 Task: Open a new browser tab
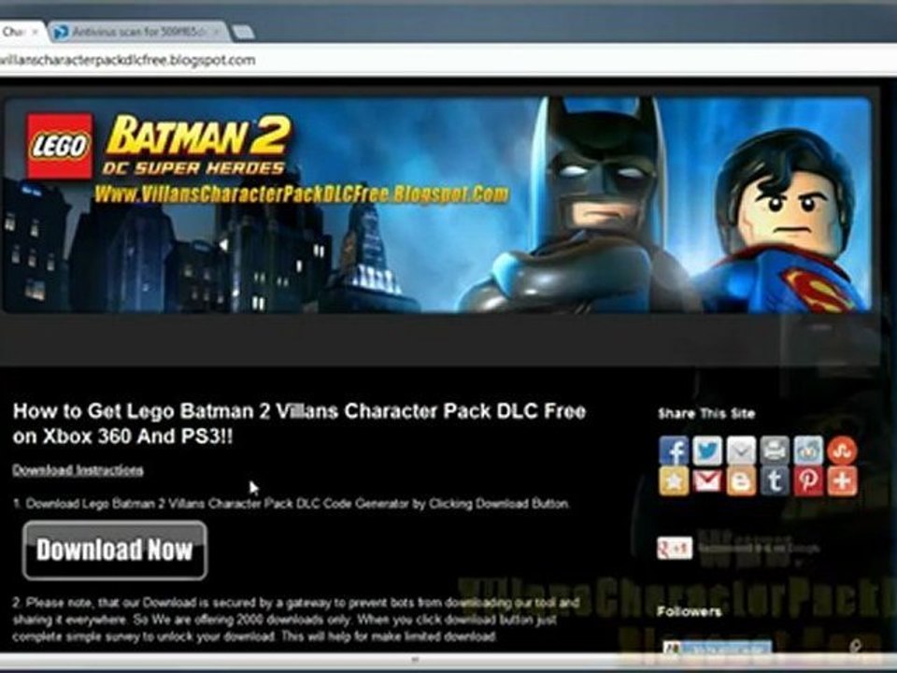pos(244,33)
